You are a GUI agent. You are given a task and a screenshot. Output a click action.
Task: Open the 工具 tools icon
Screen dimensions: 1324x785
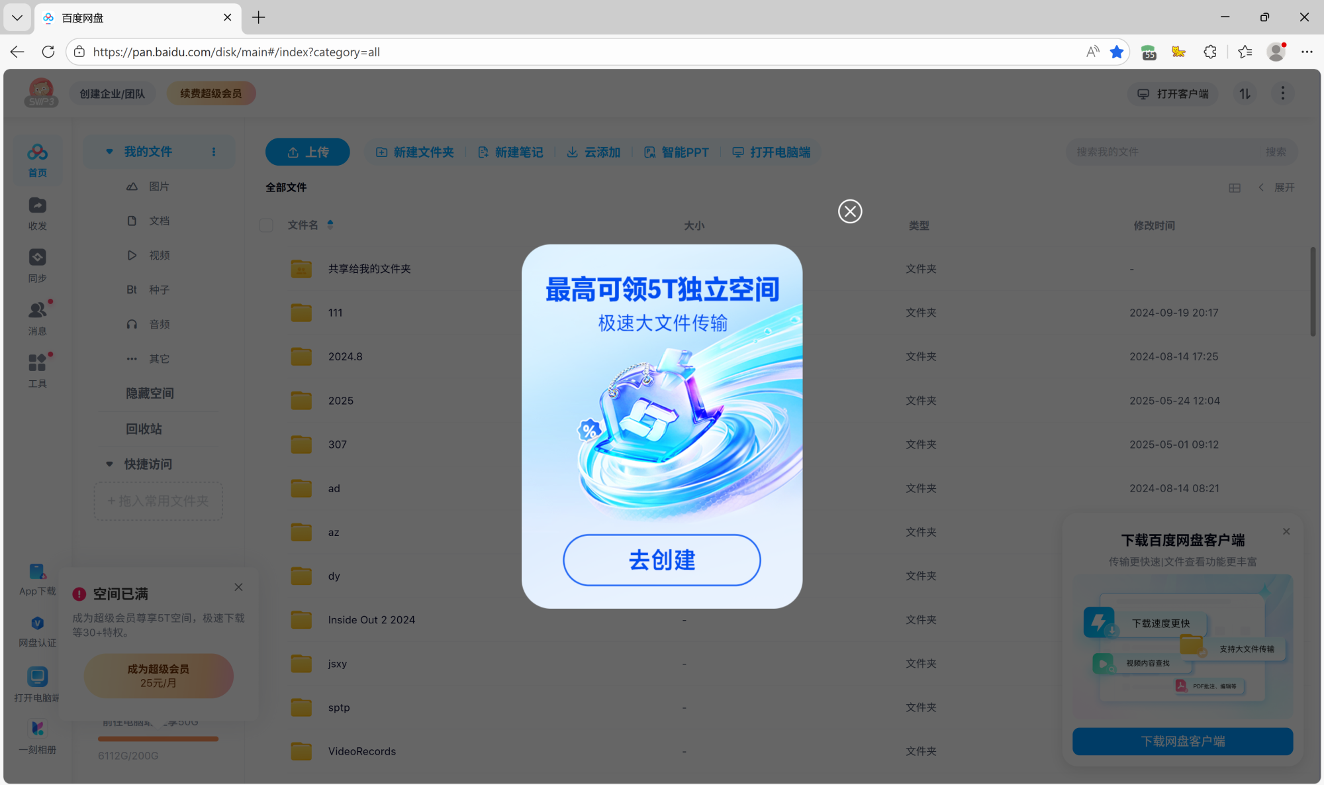[x=37, y=368]
